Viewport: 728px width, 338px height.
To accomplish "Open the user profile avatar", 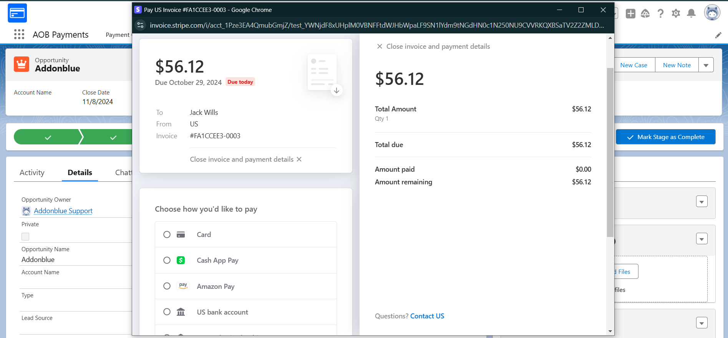I will (x=712, y=13).
